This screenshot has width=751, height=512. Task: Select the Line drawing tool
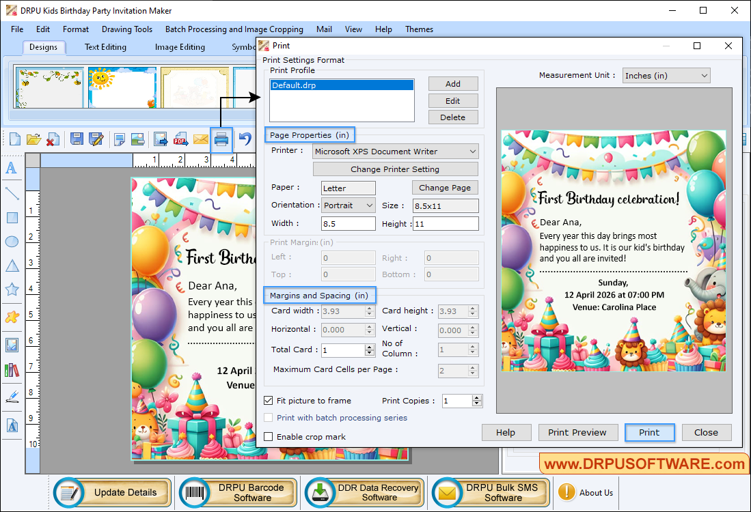[x=11, y=194]
